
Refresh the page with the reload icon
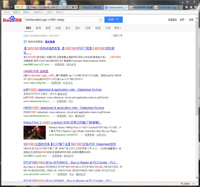point(76,7)
